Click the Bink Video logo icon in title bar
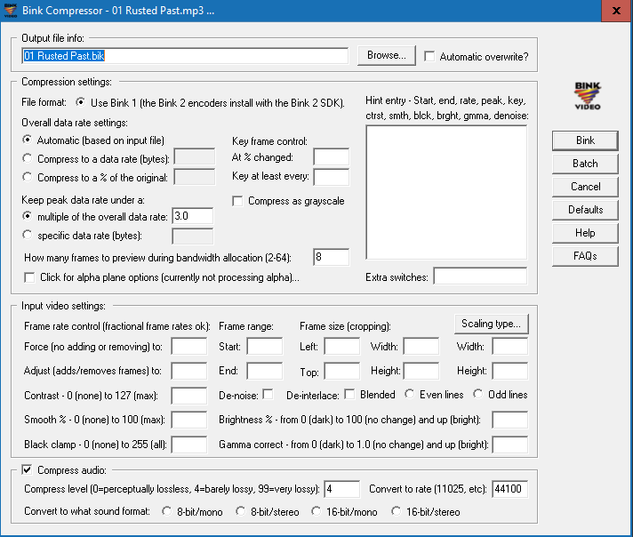Screen dimensions: 633x537 click(10, 11)
